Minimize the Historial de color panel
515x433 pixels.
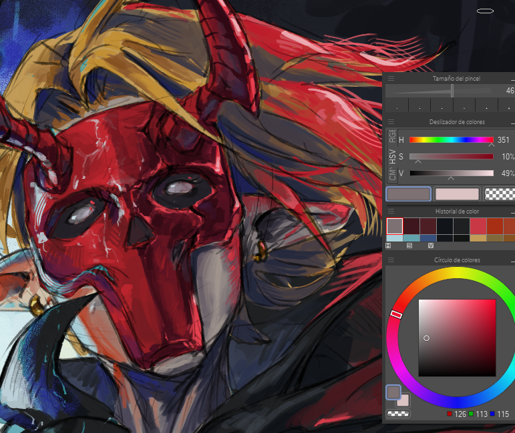click(x=513, y=212)
